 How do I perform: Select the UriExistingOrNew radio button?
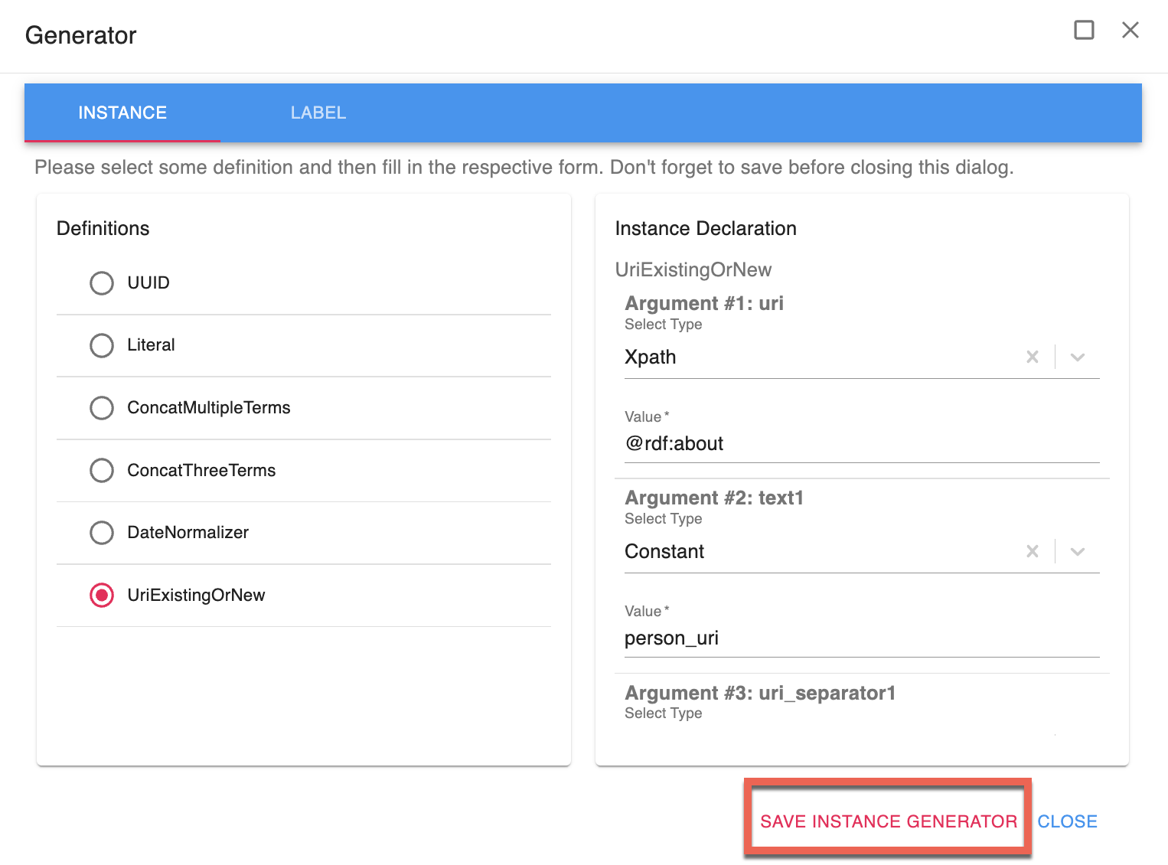coord(102,595)
